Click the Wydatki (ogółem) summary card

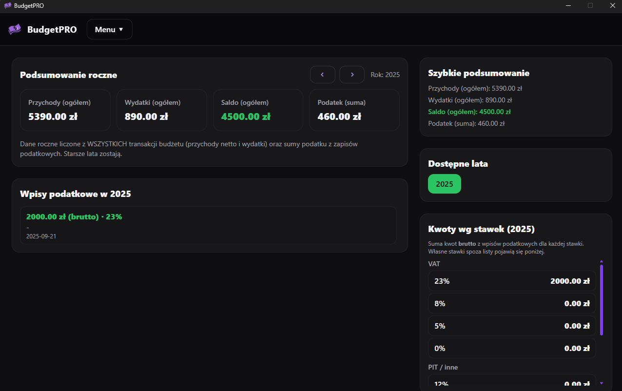pyautogui.click(x=161, y=110)
